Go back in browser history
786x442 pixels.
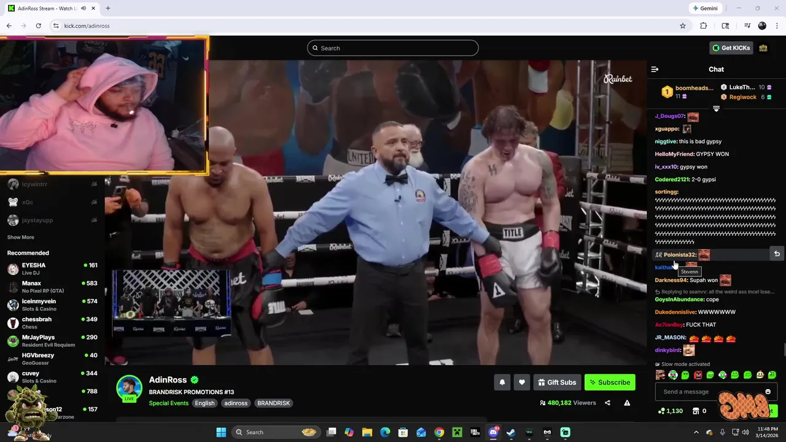pyautogui.click(x=9, y=26)
